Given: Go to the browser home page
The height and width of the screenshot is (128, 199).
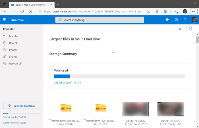Looking at the screenshot, I should [30, 11].
